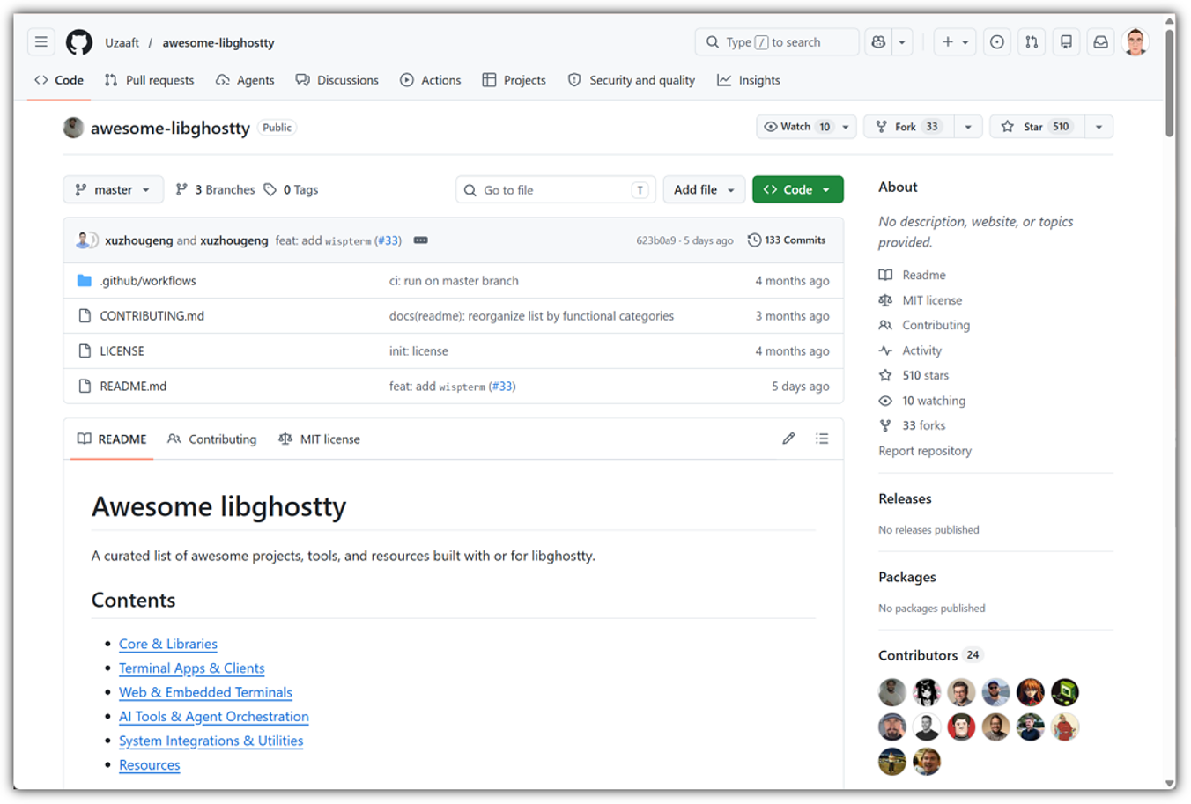The height and width of the screenshot is (804, 1191).
Task: View the 3 Branches link
Action: coord(216,189)
